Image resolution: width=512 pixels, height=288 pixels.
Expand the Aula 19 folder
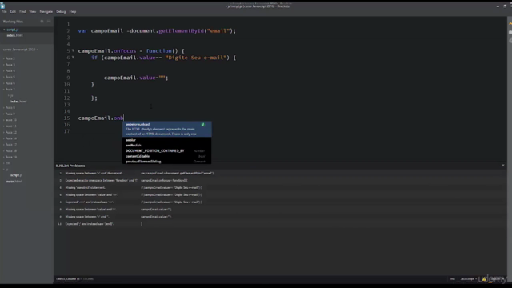10,157
